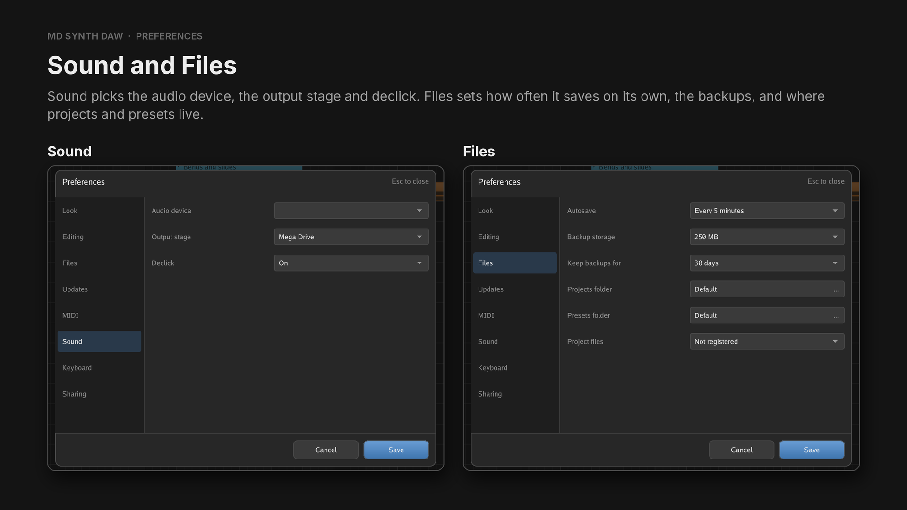Select Editing tab in Files preferences window
The height and width of the screenshot is (510, 907).
point(515,237)
